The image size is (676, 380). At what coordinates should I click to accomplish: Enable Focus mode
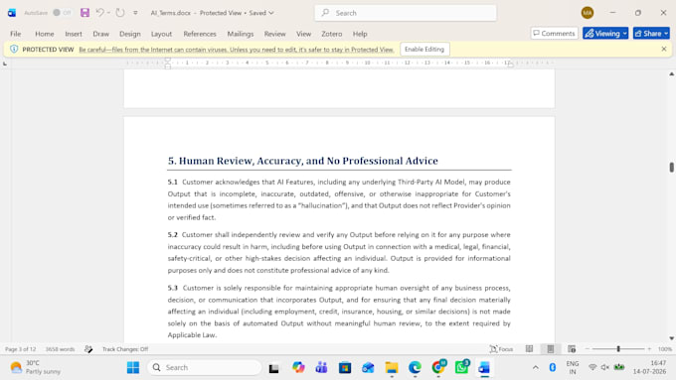[x=501, y=349]
